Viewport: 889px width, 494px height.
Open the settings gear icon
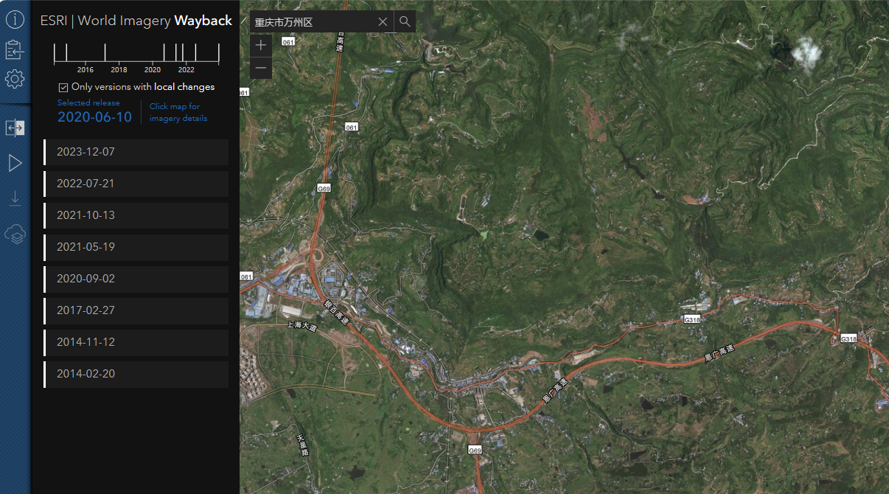pos(15,78)
